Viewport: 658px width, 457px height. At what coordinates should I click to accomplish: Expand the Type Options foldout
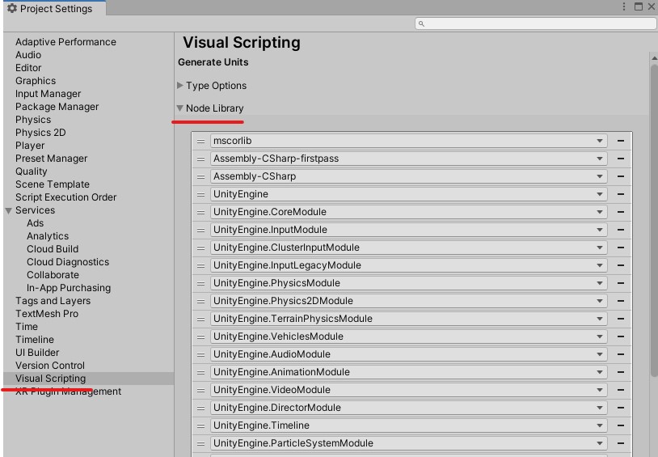(x=180, y=85)
